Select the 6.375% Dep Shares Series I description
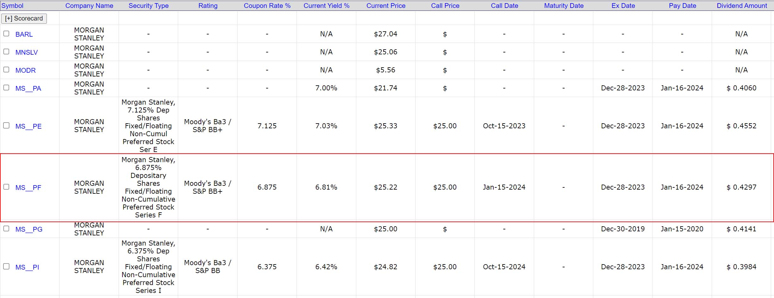This screenshot has width=774, height=298. coord(148,267)
